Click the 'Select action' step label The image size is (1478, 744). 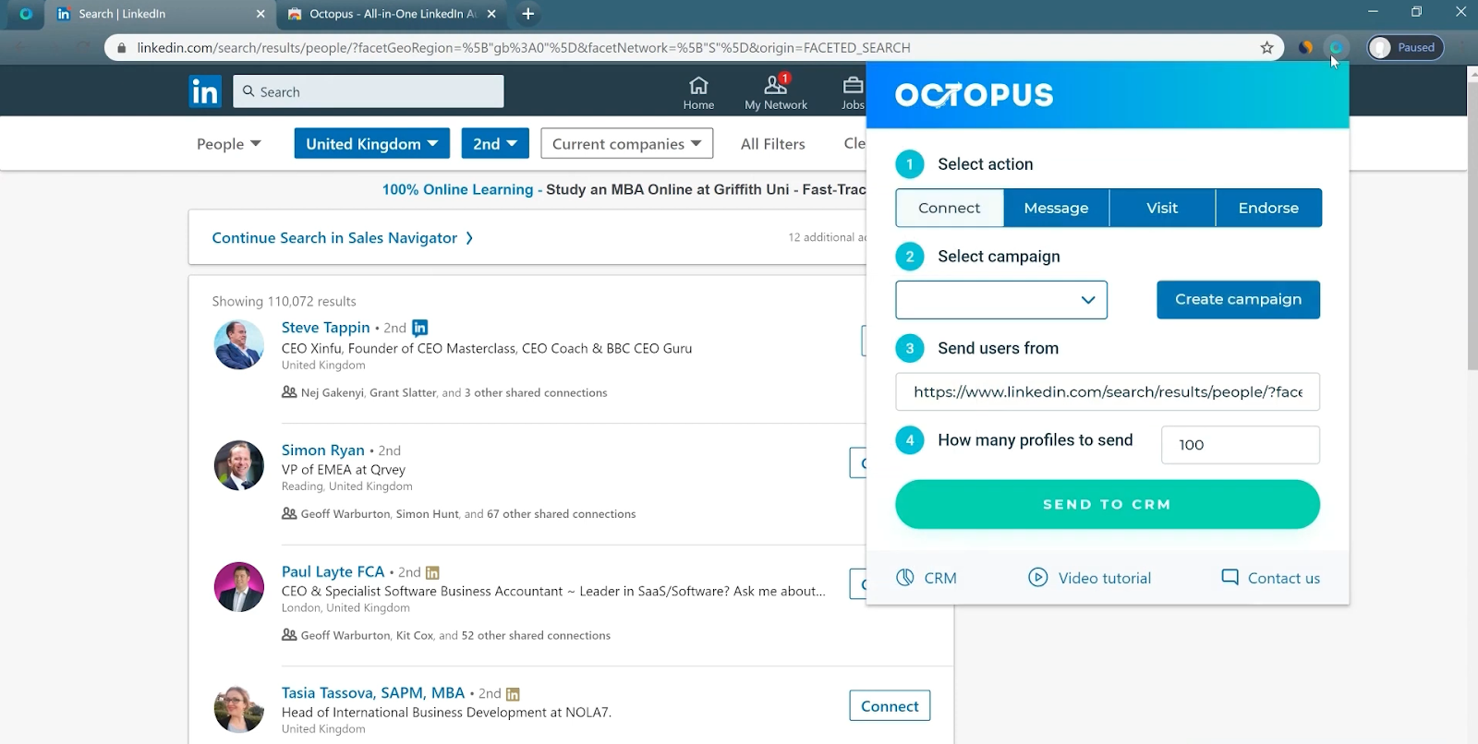pyautogui.click(x=986, y=164)
